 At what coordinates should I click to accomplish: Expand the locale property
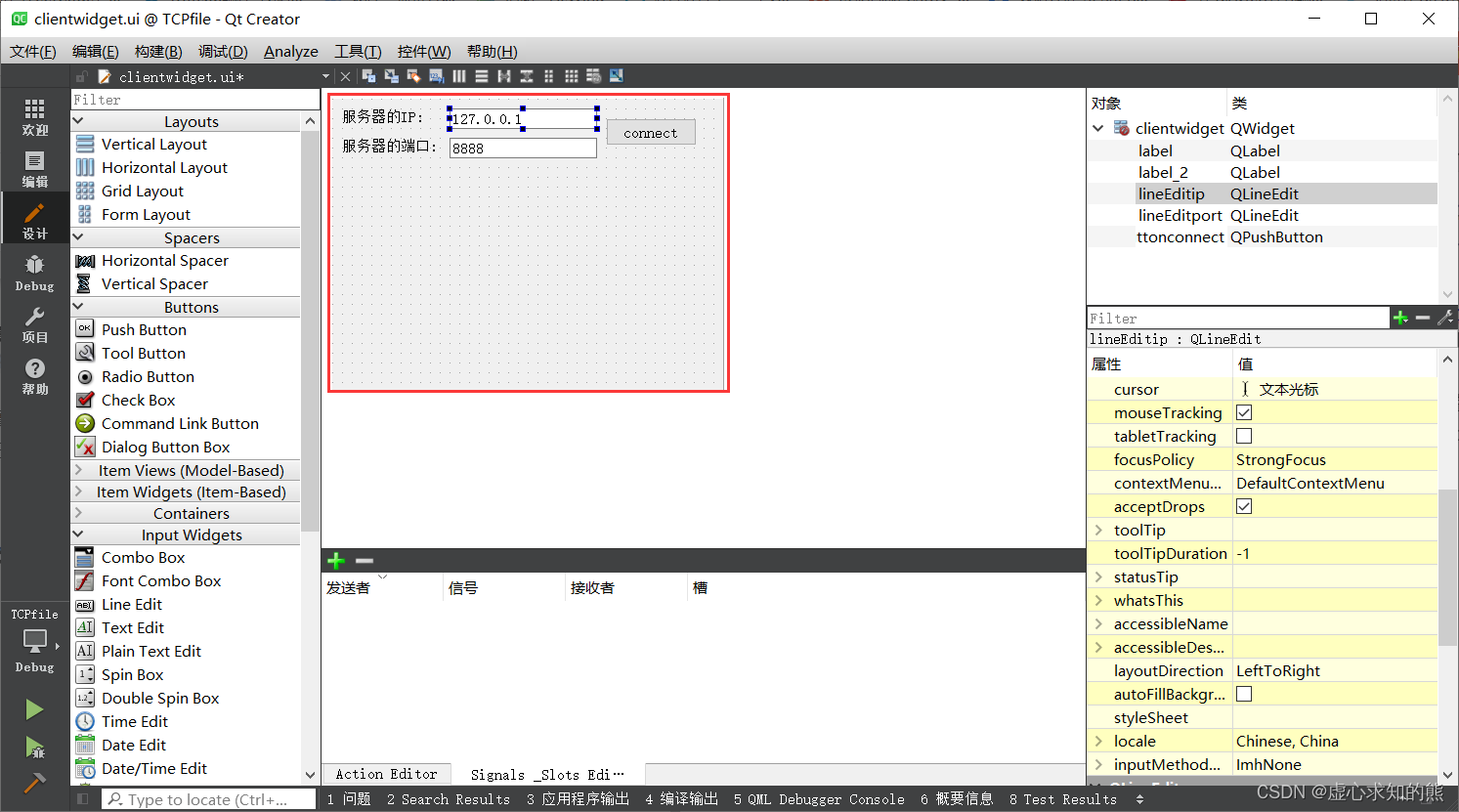pos(1098,741)
